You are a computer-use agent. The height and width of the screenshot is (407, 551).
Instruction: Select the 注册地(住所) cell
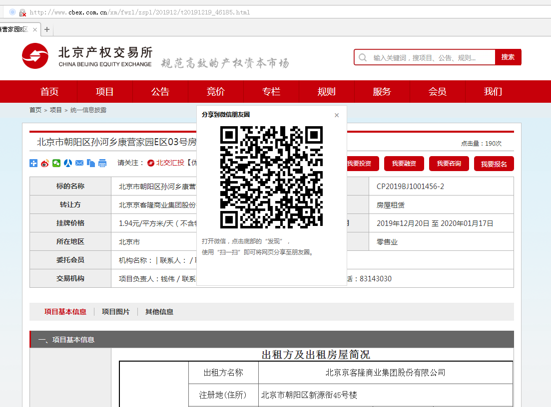[x=223, y=395]
